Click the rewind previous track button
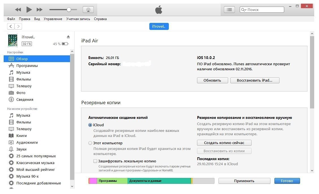 click(18, 10)
